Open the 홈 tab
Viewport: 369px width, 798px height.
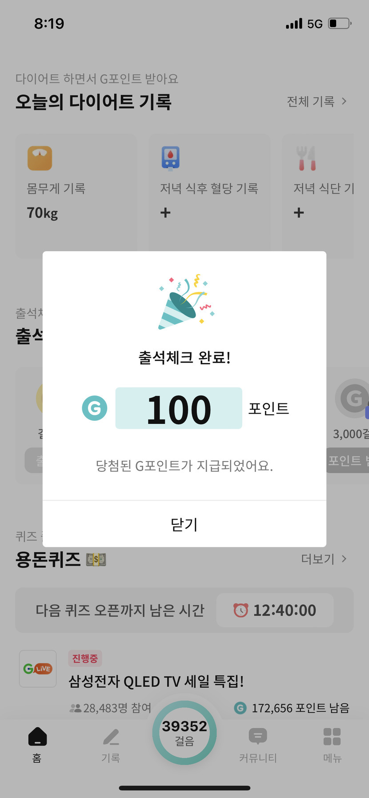pyautogui.click(x=37, y=742)
